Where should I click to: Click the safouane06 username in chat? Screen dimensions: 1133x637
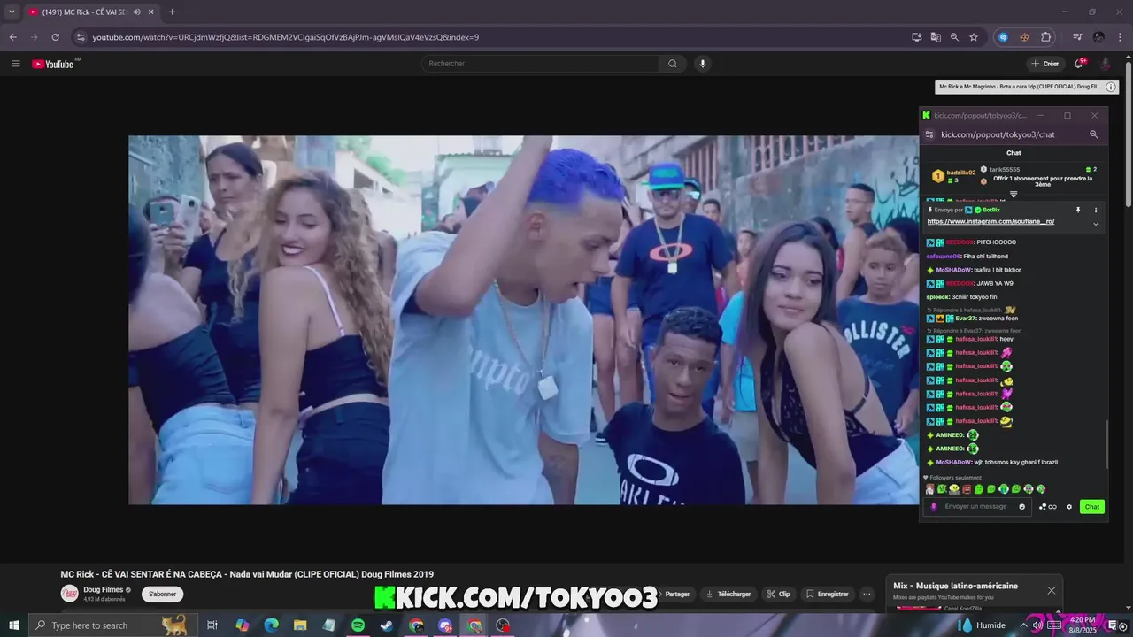tap(943, 257)
